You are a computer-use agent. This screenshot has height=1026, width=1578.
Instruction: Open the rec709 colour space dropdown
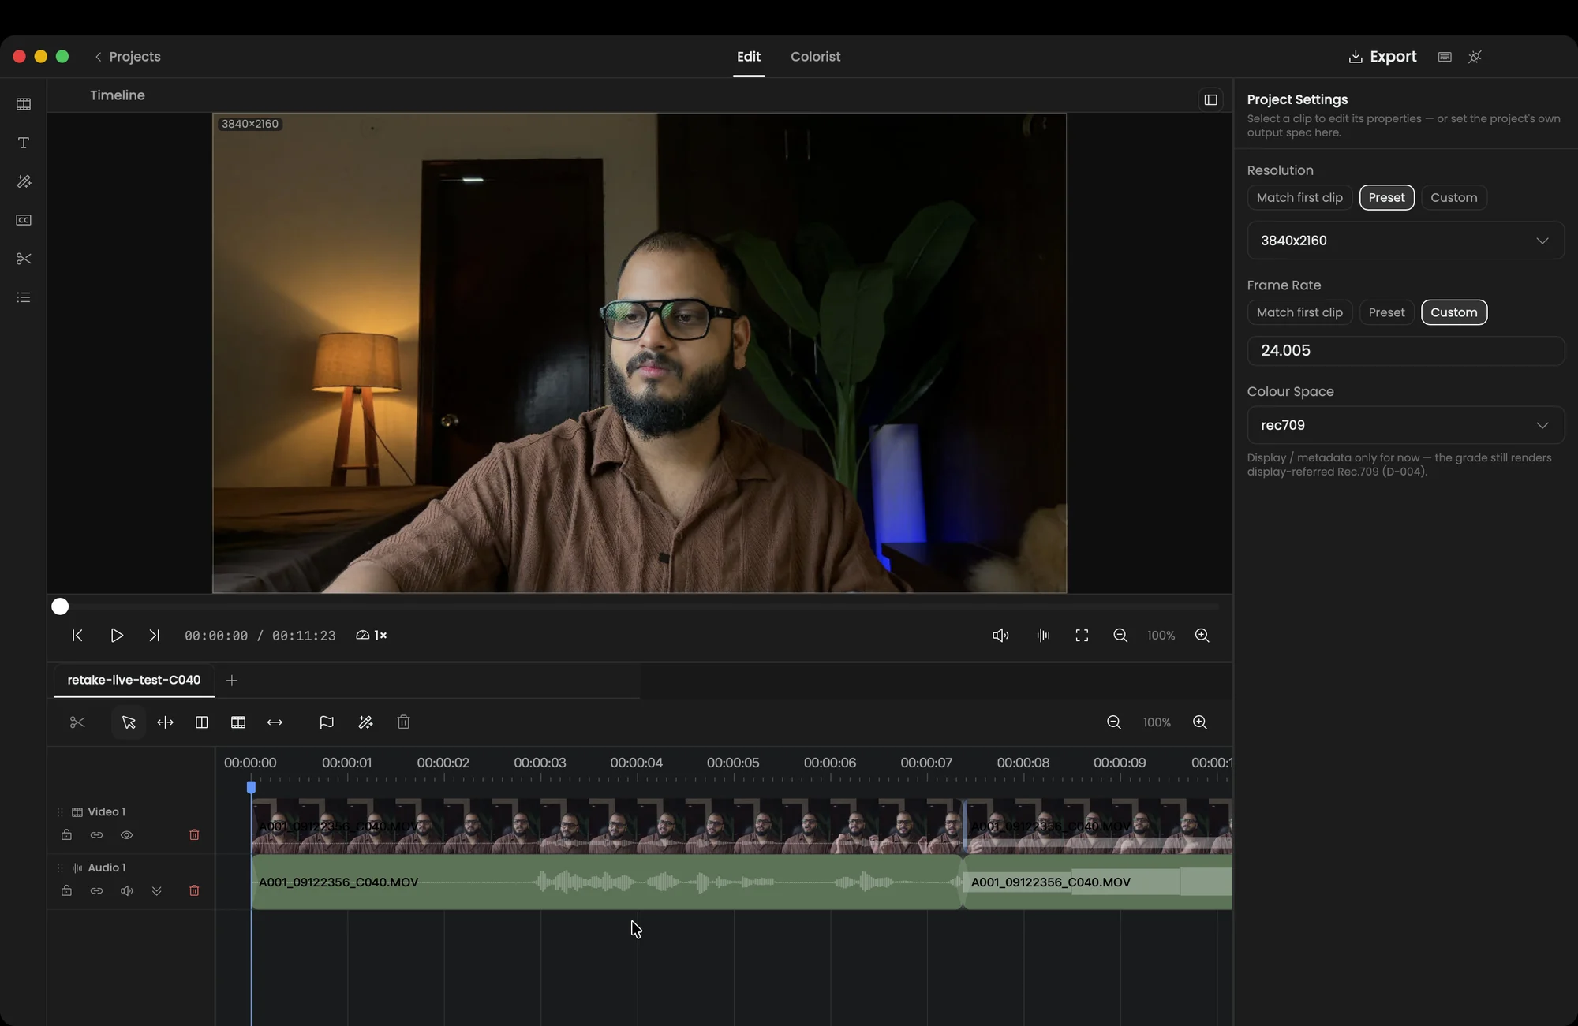click(1405, 425)
